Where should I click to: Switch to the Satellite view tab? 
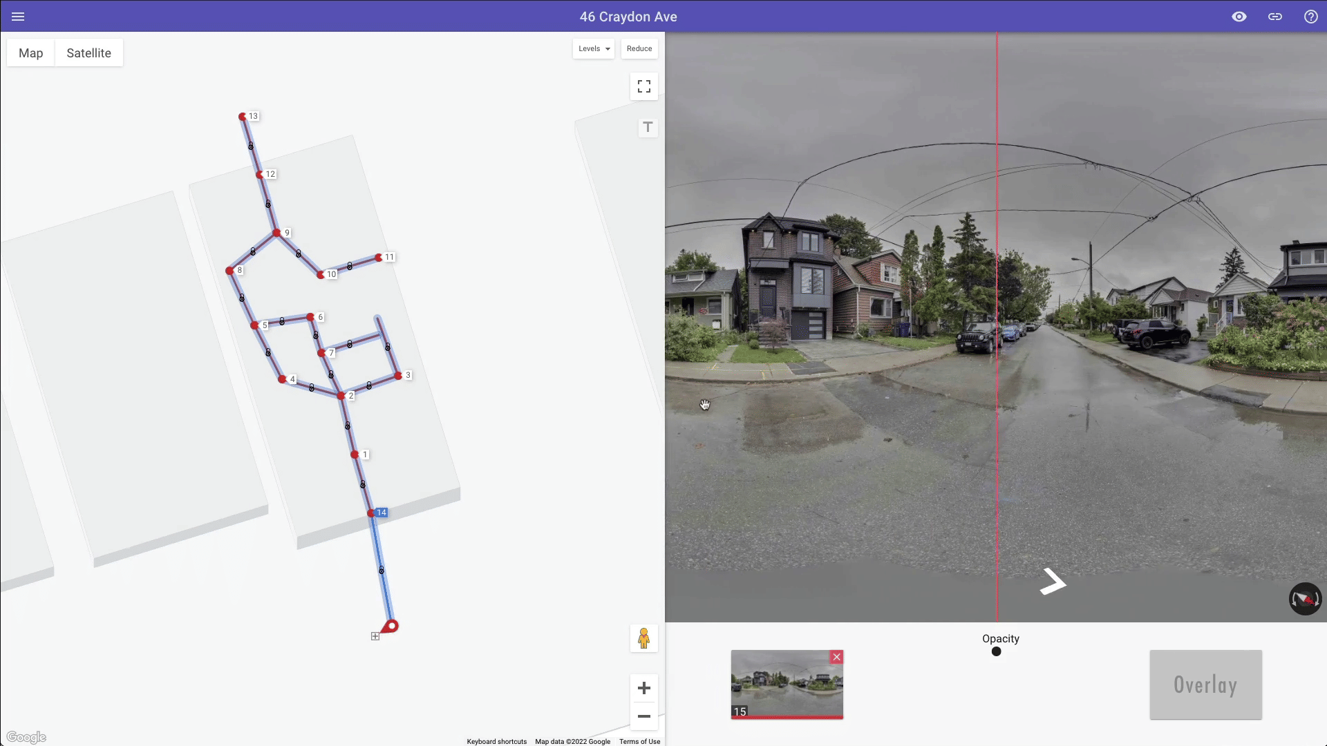(x=88, y=53)
